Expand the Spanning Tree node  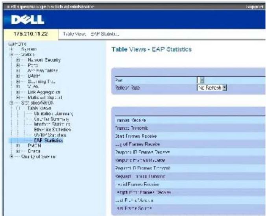(18, 82)
